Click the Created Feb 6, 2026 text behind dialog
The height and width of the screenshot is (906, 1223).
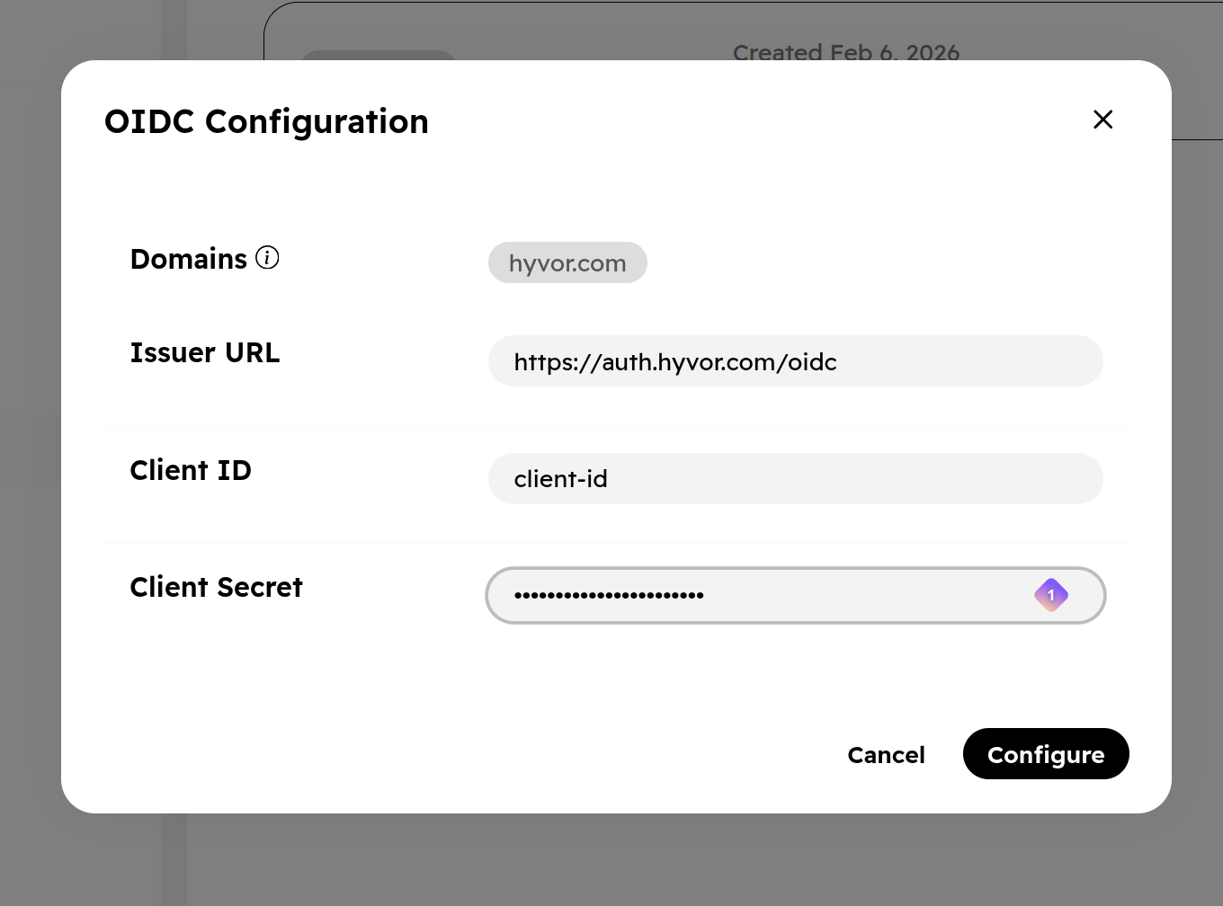pos(846,52)
